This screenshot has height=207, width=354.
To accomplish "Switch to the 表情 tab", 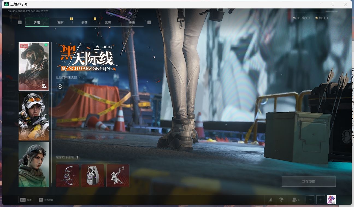I will 84,22.
